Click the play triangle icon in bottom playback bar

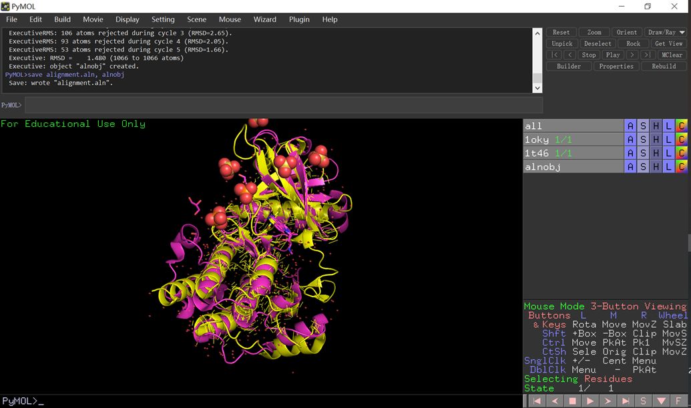590,401
